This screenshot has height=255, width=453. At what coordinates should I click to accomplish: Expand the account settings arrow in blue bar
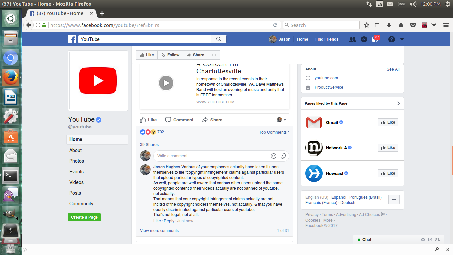click(402, 39)
